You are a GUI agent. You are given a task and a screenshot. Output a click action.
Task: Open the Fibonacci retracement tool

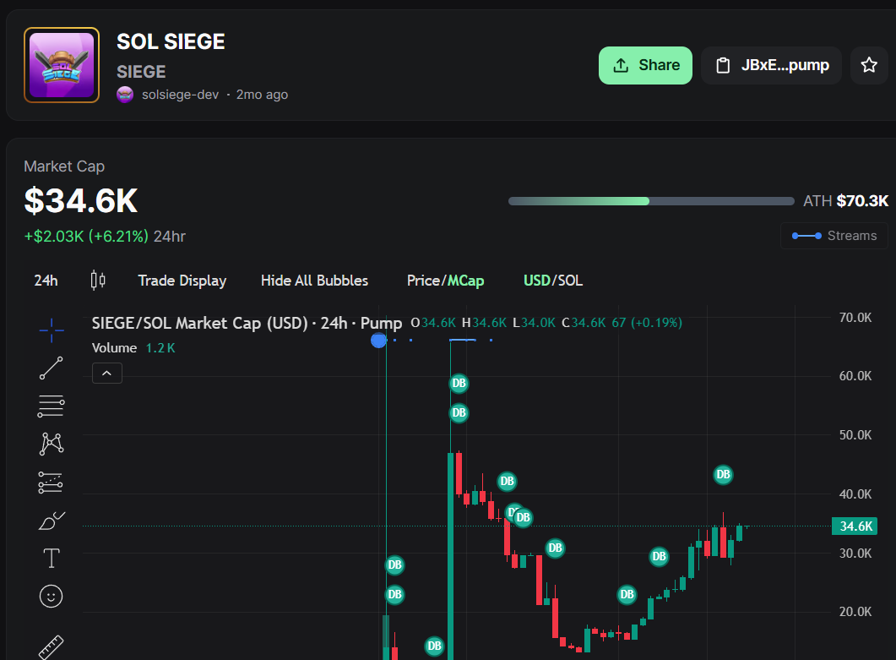click(x=52, y=406)
